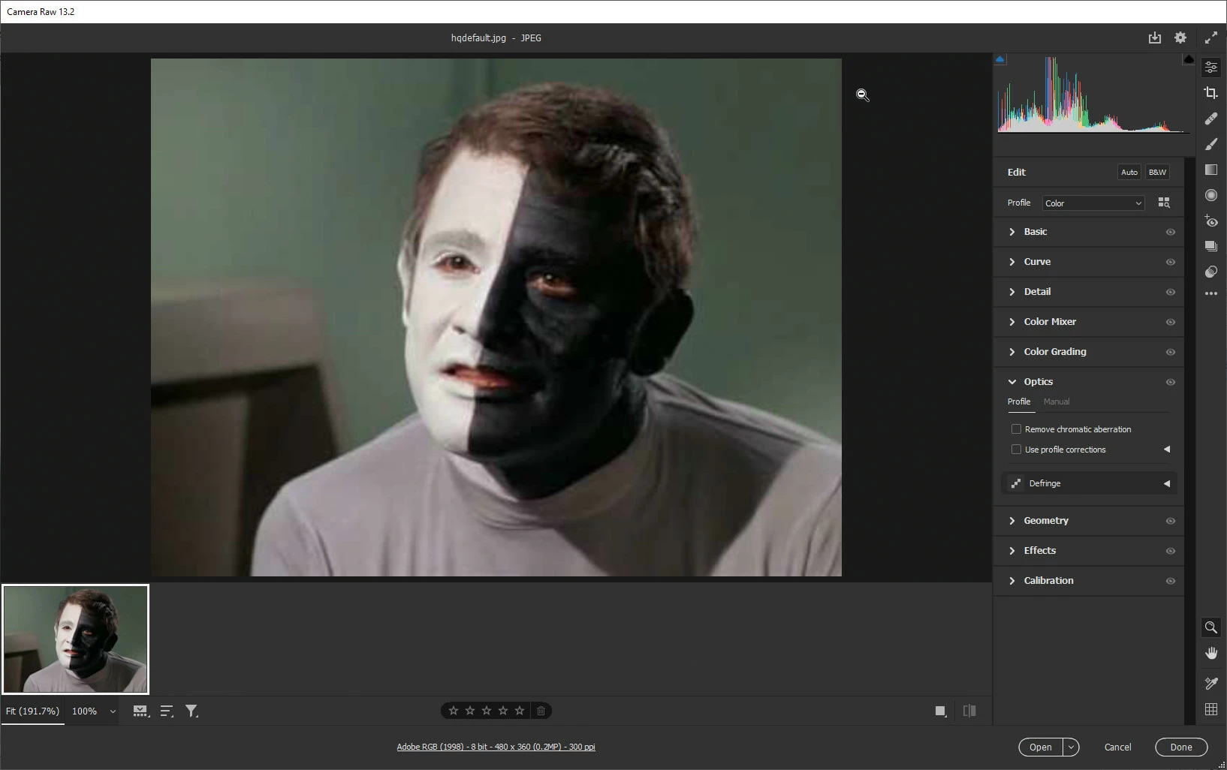
Task: Toggle the grid overlay icon
Action: coord(1210,709)
